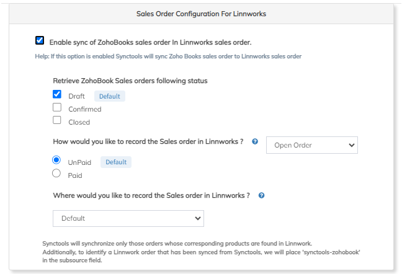This screenshot has height=274, width=402.
Task: Uncheck the Draft status checkbox
Action: point(57,95)
